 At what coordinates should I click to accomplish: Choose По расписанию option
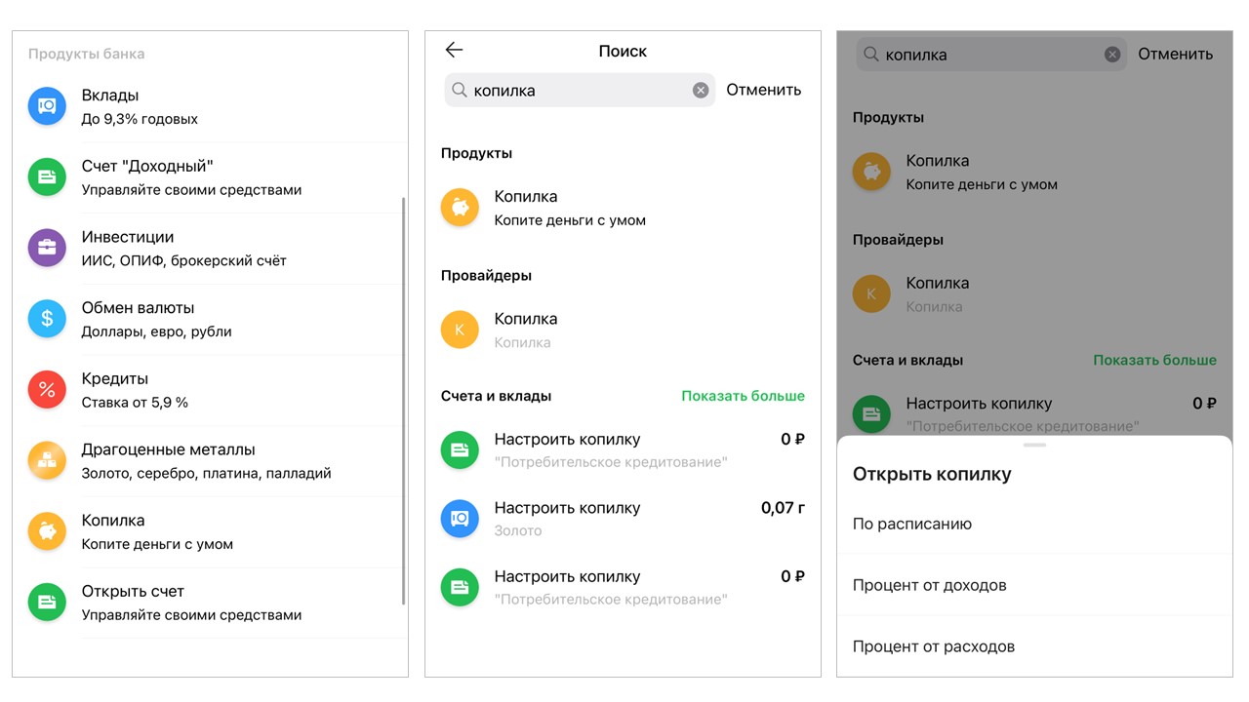coord(912,524)
